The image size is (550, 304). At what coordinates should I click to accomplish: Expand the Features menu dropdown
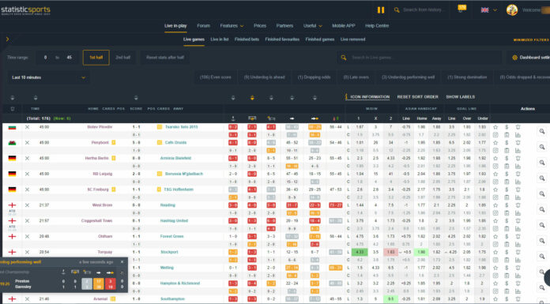pos(232,26)
